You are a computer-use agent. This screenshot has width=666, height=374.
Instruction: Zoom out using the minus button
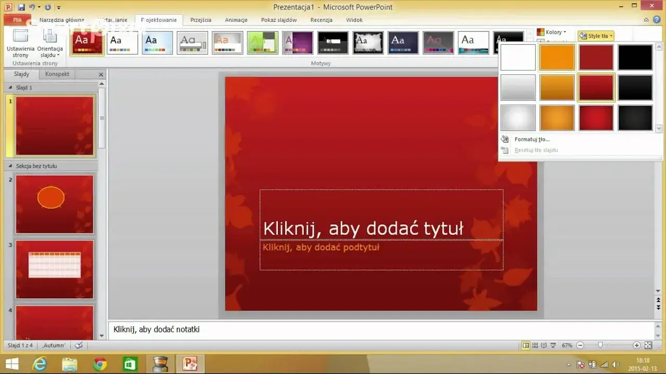pyautogui.click(x=581, y=345)
